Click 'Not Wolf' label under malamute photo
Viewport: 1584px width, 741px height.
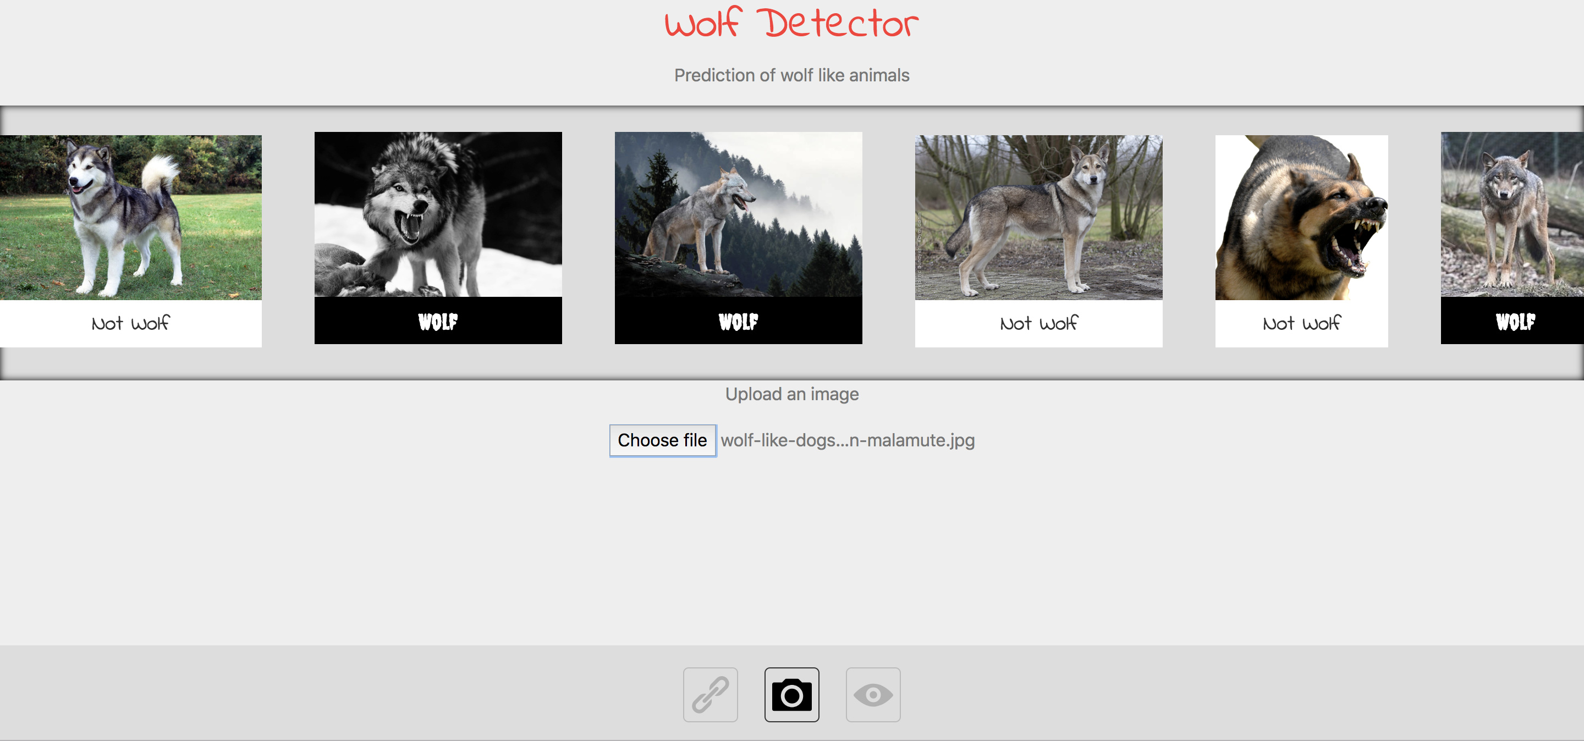[130, 323]
